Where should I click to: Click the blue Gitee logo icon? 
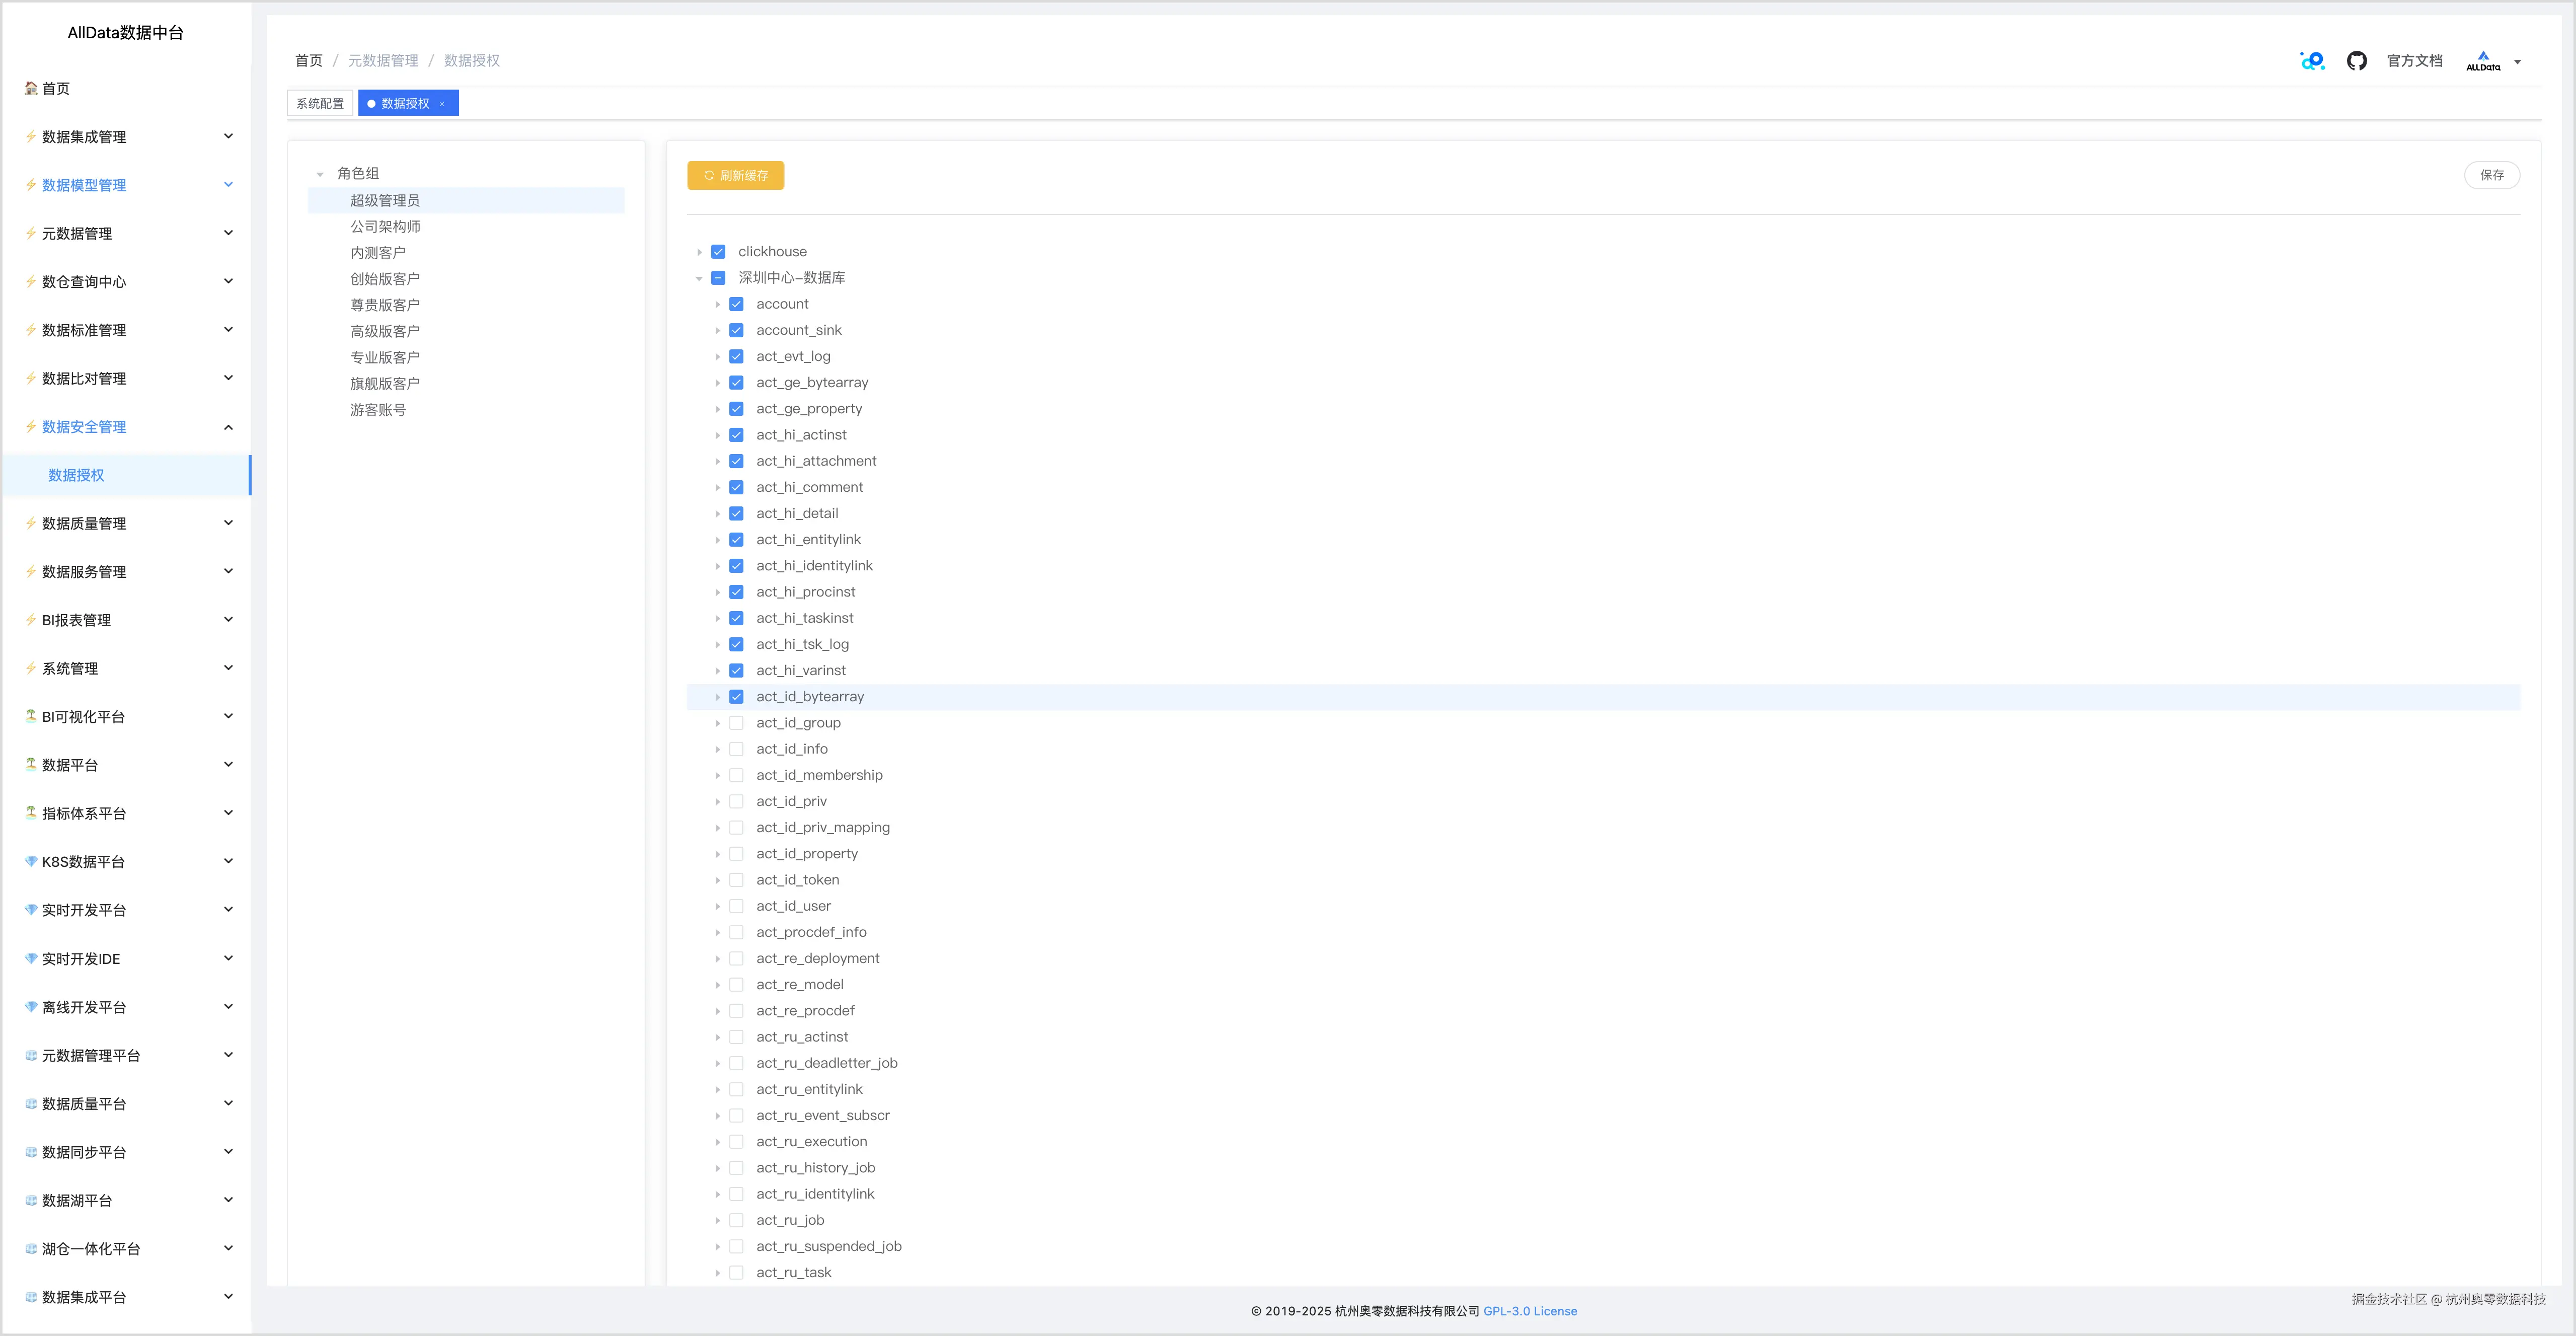(2312, 61)
